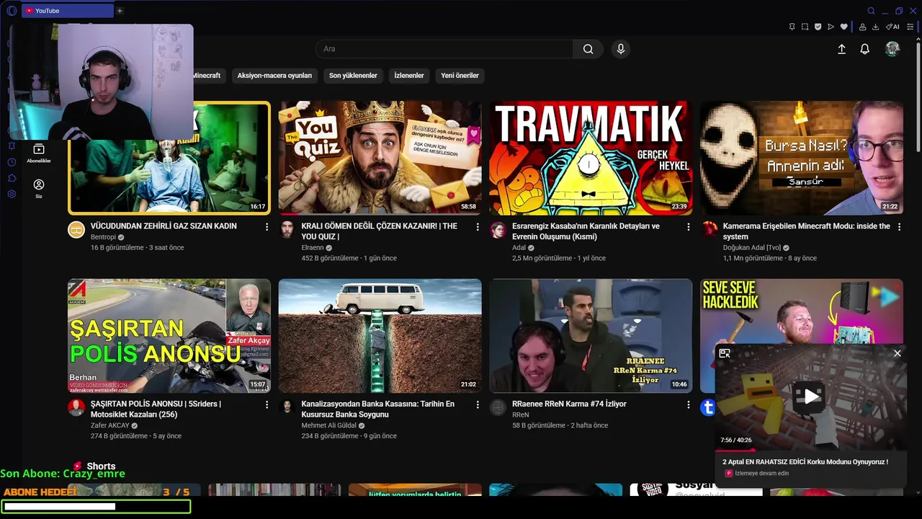Screen dimensions: 922x519
Task: Click the YouTube search button magnifier
Action: 588,49
